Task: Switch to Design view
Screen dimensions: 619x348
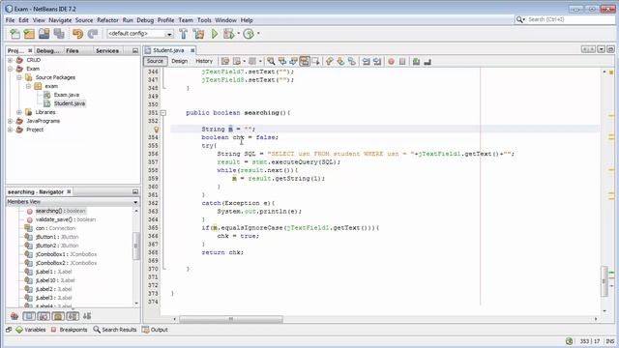Action: coord(179,61)
